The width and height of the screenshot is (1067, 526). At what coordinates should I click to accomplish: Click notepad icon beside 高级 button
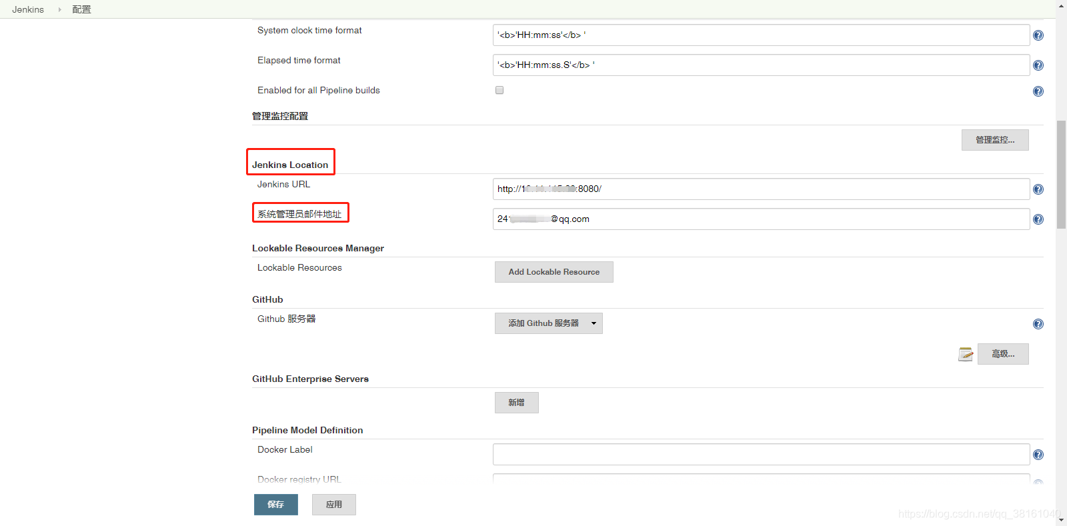click(x=966, y=354)
